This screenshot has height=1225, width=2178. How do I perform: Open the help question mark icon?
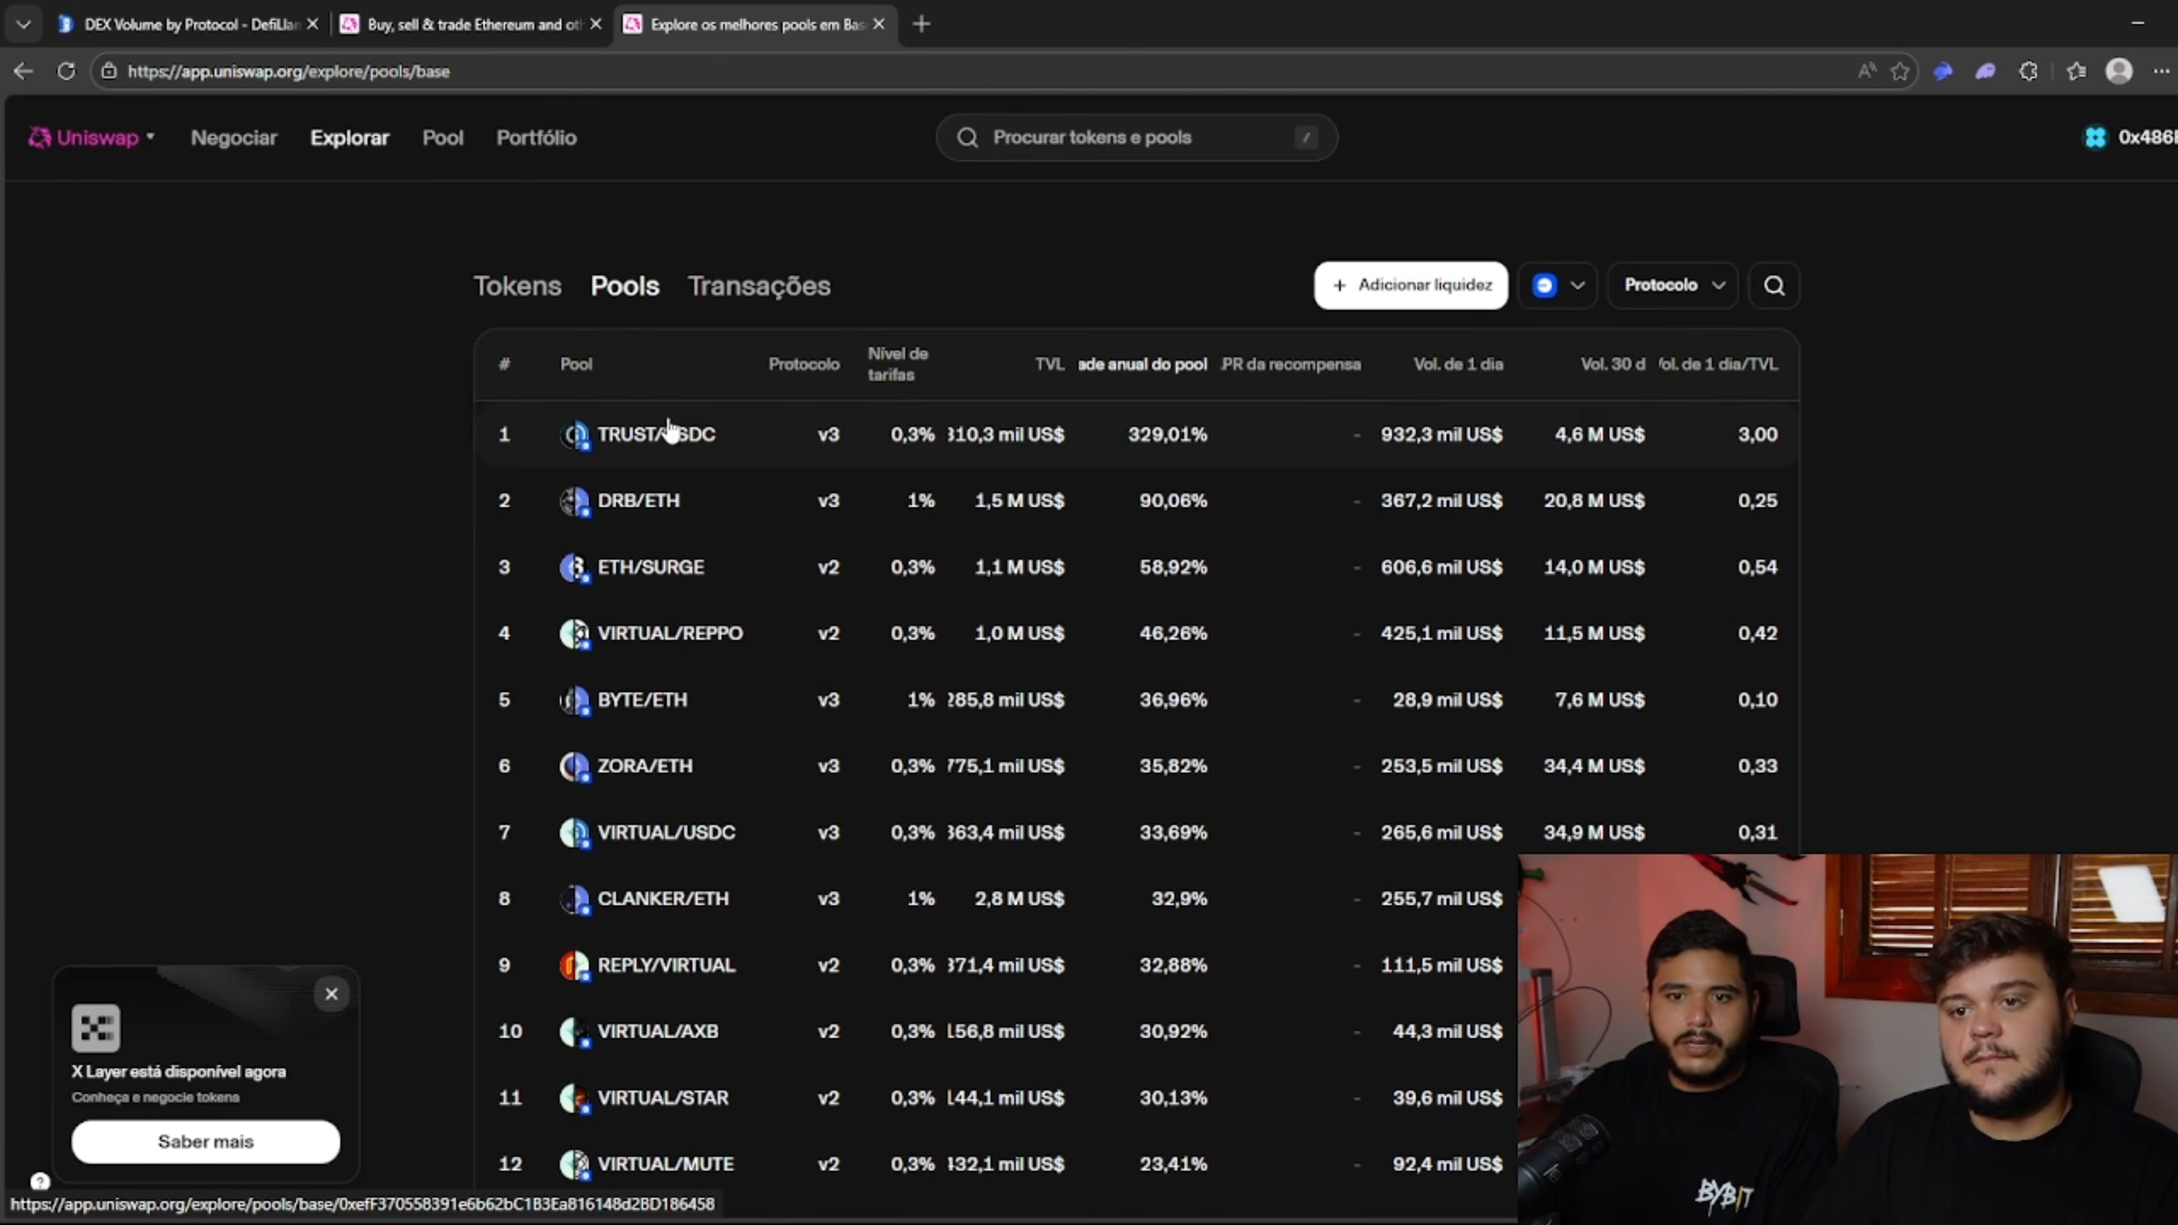click(40, 1181)
